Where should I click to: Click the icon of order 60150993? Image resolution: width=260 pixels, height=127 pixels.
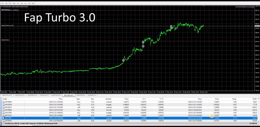click(x=4, y=110)
